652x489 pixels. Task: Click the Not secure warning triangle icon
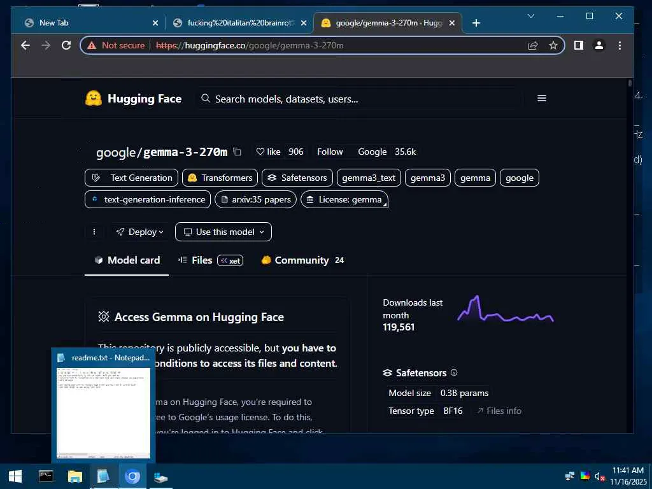[92, 45]
